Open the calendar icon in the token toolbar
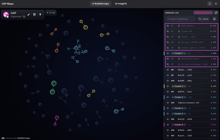The image size is (220, 140). [x=34, y=15]
